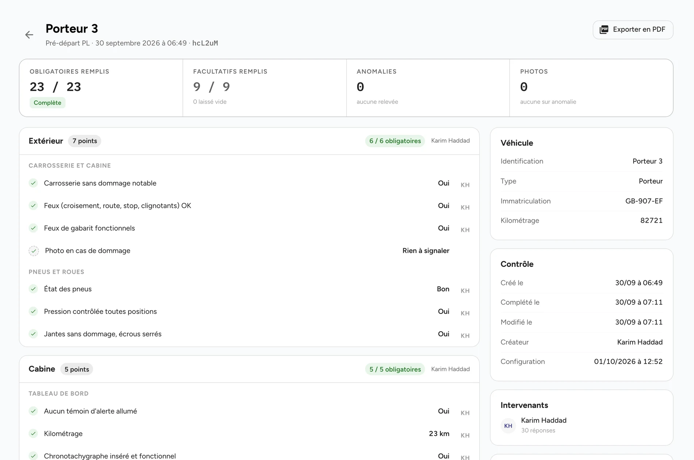Click Karim Haddad in Cabine header
694x460 pixels.
[x=450, y=369]
